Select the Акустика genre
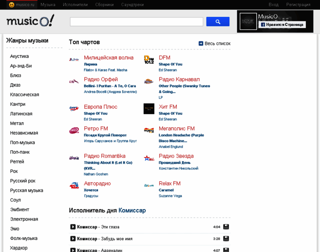The width and height of the screenshot is (320, 252). click(19, 56)
